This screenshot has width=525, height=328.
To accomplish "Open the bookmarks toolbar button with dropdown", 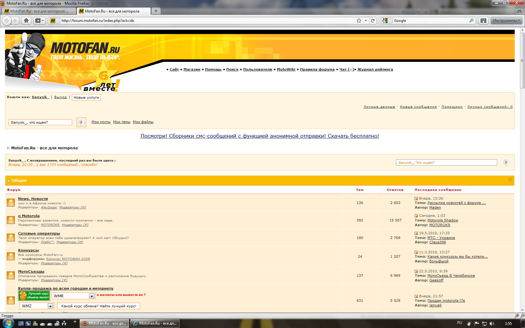I will [39, 21].
